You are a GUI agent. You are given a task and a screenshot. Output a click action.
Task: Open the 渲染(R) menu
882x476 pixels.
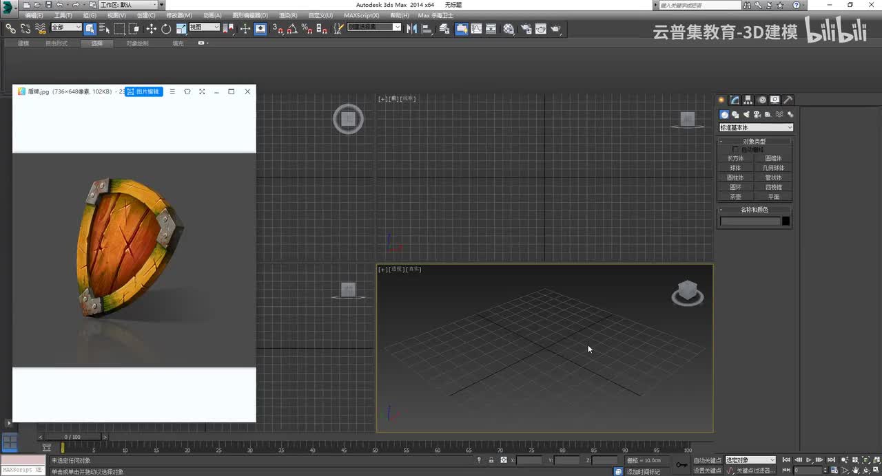288,15
